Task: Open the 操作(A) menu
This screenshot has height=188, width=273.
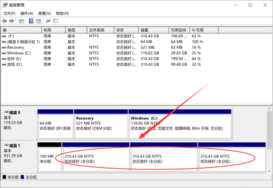Action: tap(27, 14)
